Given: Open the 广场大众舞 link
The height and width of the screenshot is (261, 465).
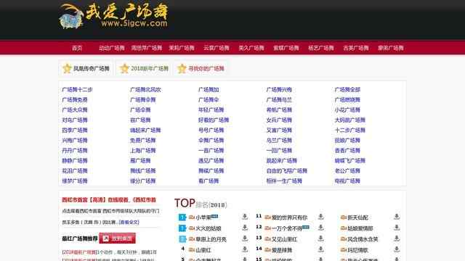Looking at the screenshot, I should (75, 109).
